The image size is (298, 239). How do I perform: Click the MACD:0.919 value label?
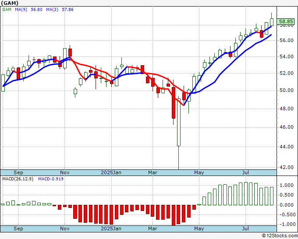coord(51,179)
